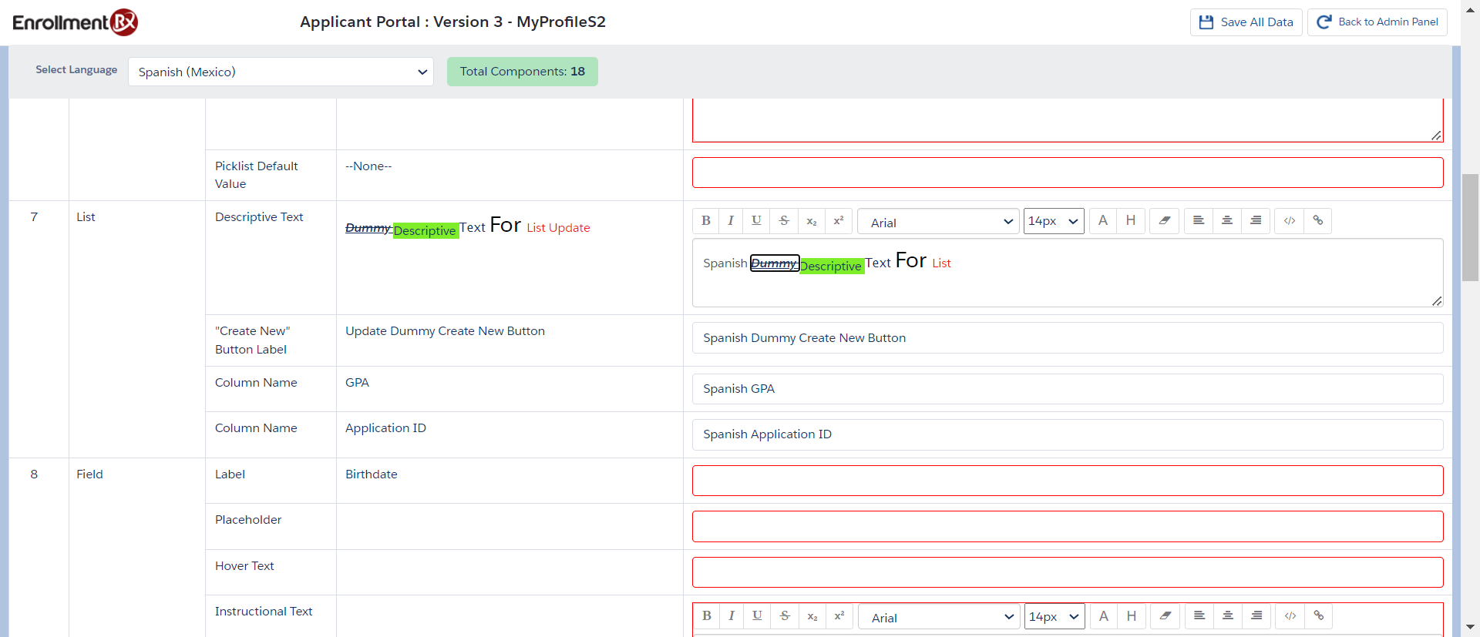The width and height of the screenshot is (1480, 637).
Task: Apply subscript in Descriptive Text editor toolbar
Action: [812, 221]
